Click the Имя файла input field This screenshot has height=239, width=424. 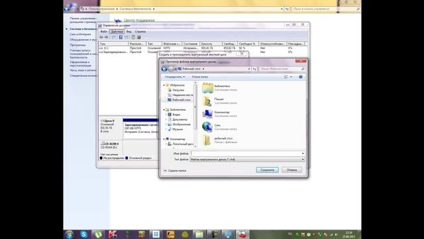tap(247, 153)
